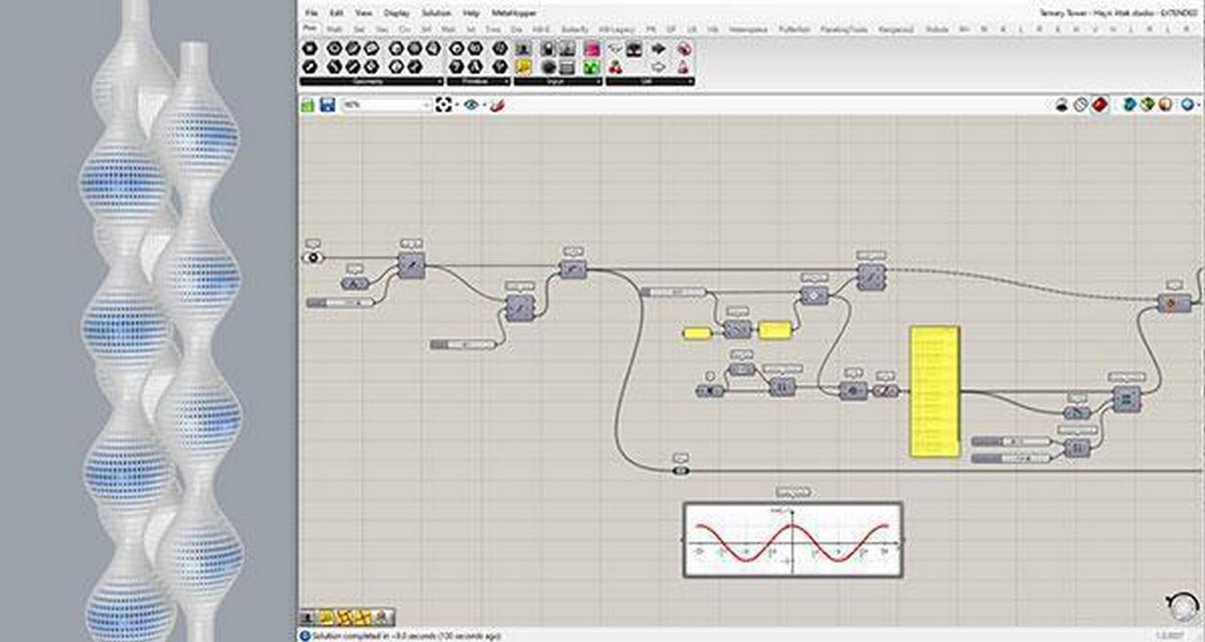Click the red sketch pen icon in canvas toolbar

[x=496, y=105]
